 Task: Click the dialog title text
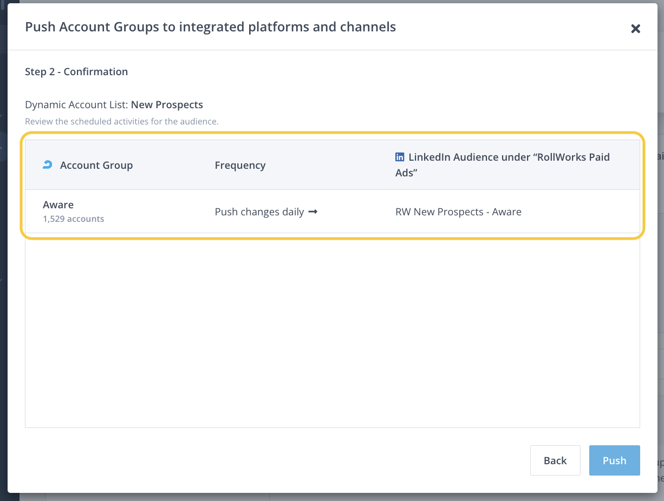[x=210, y=27]
